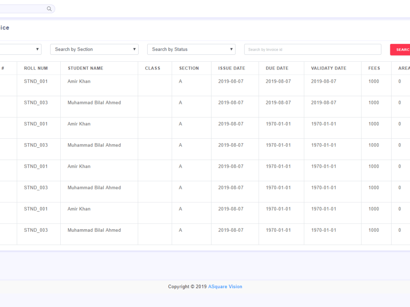Click Muhammad Bilal Ahmed in the row due 2019-08-07
The height and width of the screenshot is (307, 410).
click(x=94, y=103)
